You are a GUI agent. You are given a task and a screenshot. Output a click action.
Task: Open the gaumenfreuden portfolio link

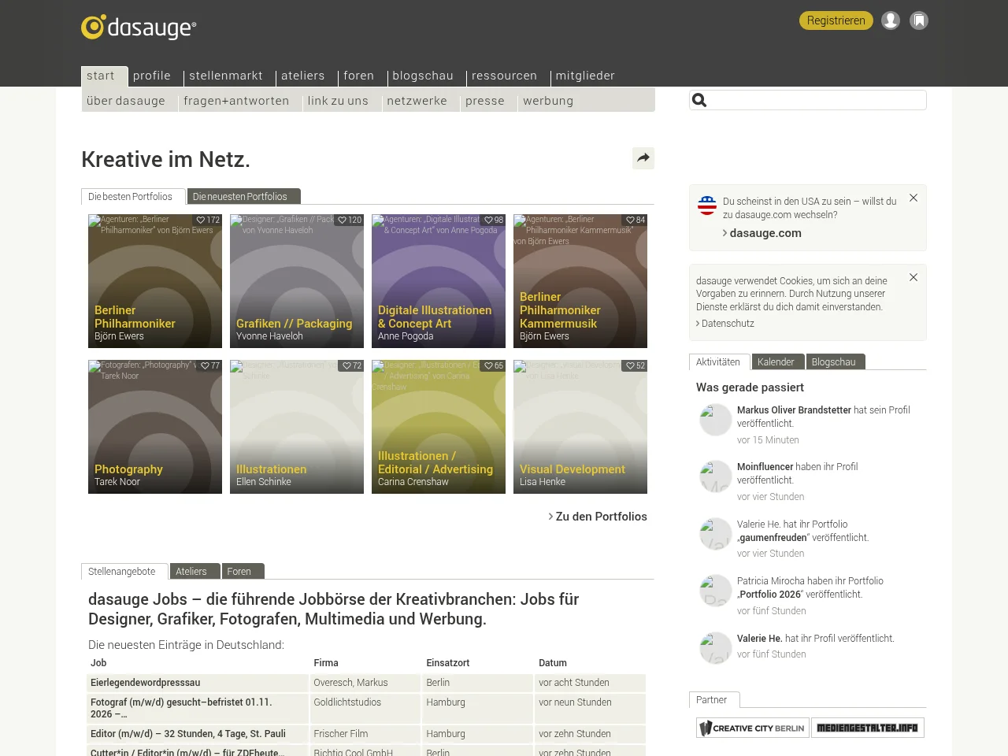(772, 538)
